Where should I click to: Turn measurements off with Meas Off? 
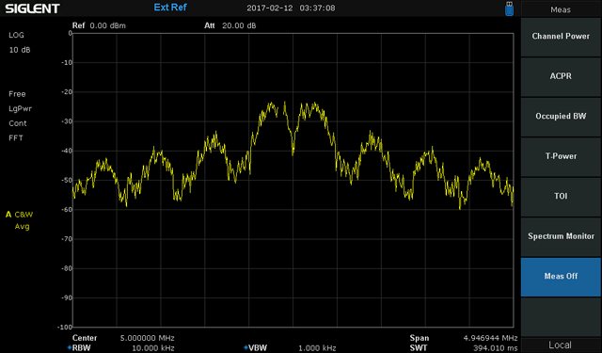561,277
